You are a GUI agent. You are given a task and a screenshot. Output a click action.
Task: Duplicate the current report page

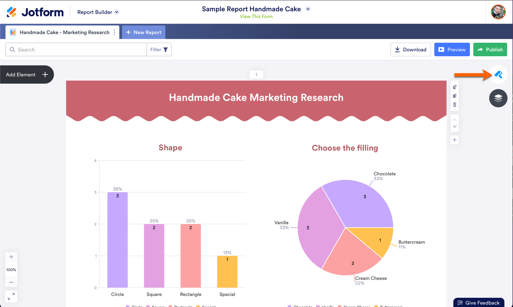tap(455, 96)
